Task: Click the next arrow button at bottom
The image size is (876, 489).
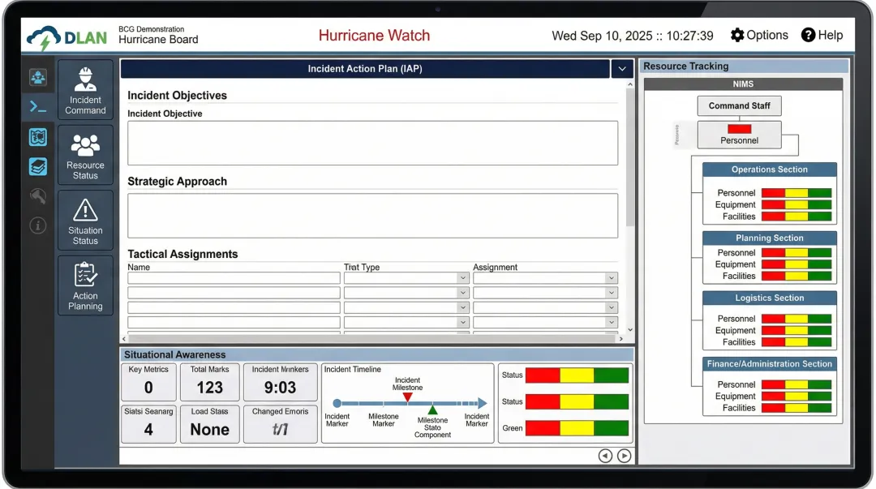Action: (624, 456)
